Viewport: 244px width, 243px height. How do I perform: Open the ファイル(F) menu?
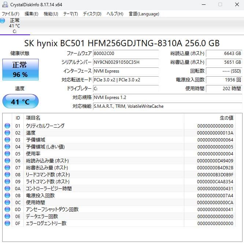(10, 14)
